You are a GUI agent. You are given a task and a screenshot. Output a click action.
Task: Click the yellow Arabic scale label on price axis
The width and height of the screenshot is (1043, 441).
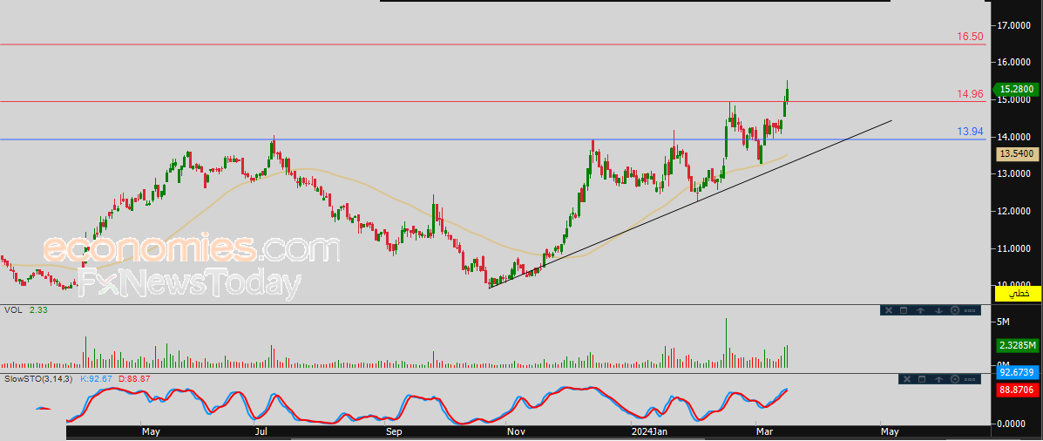(x=1017, y=293)
